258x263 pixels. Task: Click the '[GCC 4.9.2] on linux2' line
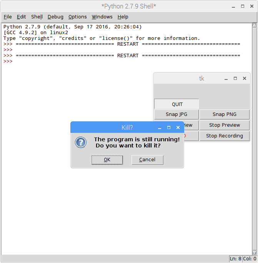point(36,33)
